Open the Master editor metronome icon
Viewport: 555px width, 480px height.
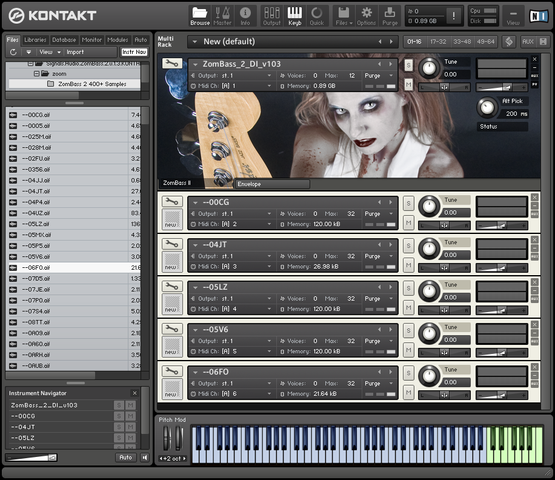tap(222, 16)
